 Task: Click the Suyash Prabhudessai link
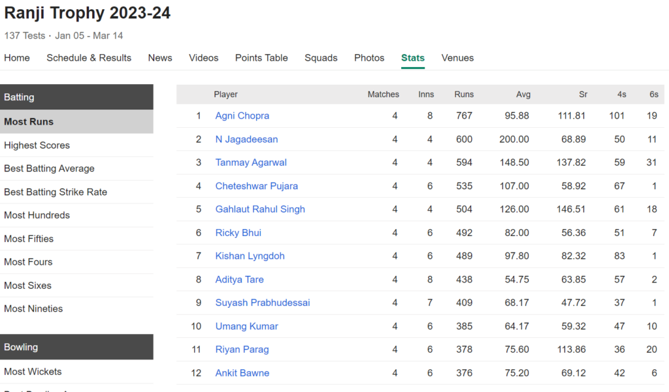click(x=263, y=303)
